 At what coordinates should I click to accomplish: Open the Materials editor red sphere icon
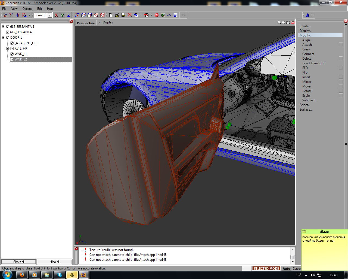click(157, 15)
